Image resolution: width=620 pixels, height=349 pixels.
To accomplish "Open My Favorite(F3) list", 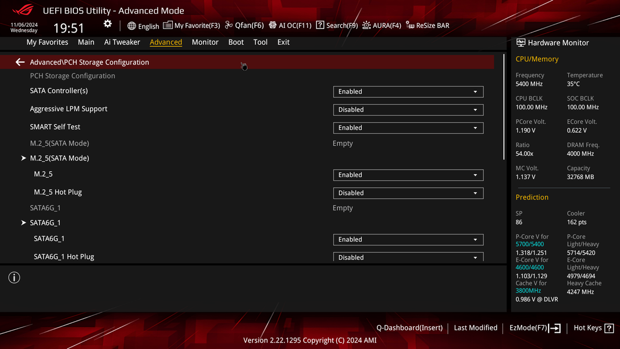I will tap(191, 26).
